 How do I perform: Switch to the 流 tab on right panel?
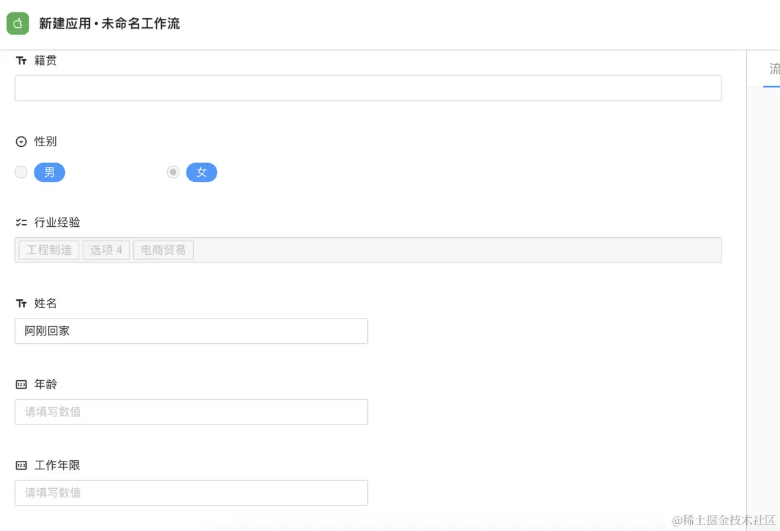(x=774, y=70)
